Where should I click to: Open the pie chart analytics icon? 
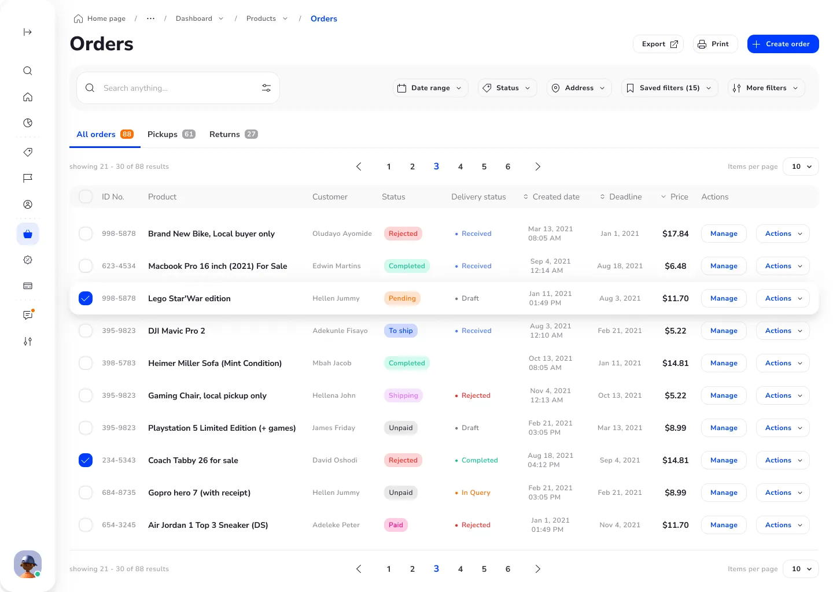coord(27,123)
